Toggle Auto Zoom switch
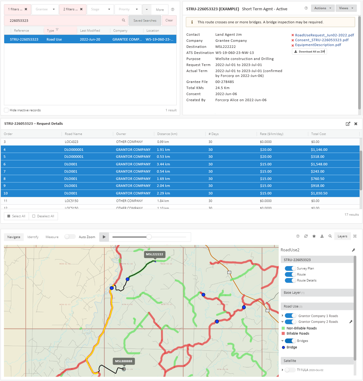Screen dimensions: 363x381 click(x=70, y=237)
